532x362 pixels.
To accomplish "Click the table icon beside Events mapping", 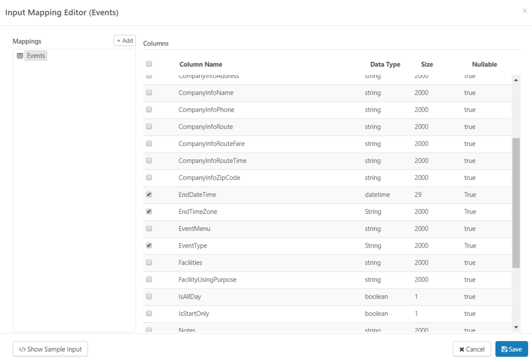I will tap(20, 56).
